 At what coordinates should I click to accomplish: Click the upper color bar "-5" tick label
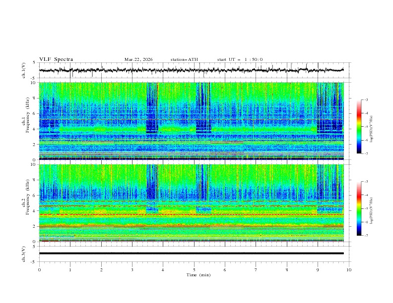(366, 127)
